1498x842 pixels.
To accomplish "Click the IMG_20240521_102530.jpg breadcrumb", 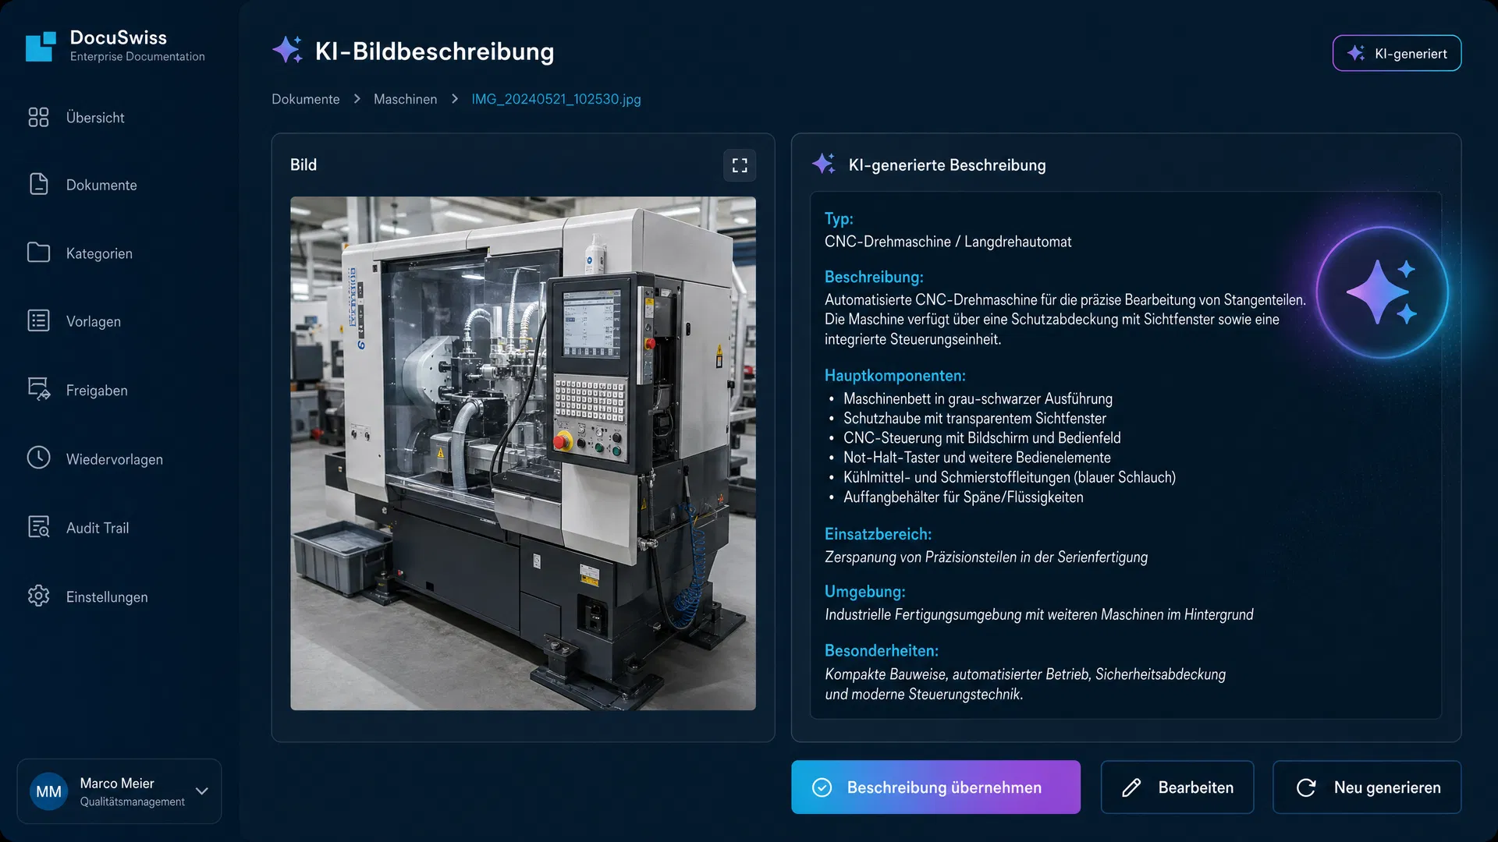I will (556, 99).
